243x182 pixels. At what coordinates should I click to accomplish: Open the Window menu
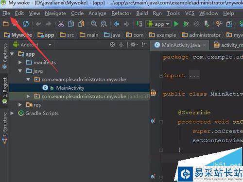(208, 13)
